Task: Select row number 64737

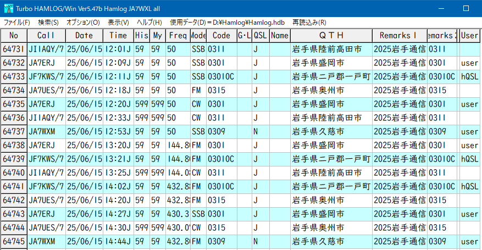Action: coord(14,132)
